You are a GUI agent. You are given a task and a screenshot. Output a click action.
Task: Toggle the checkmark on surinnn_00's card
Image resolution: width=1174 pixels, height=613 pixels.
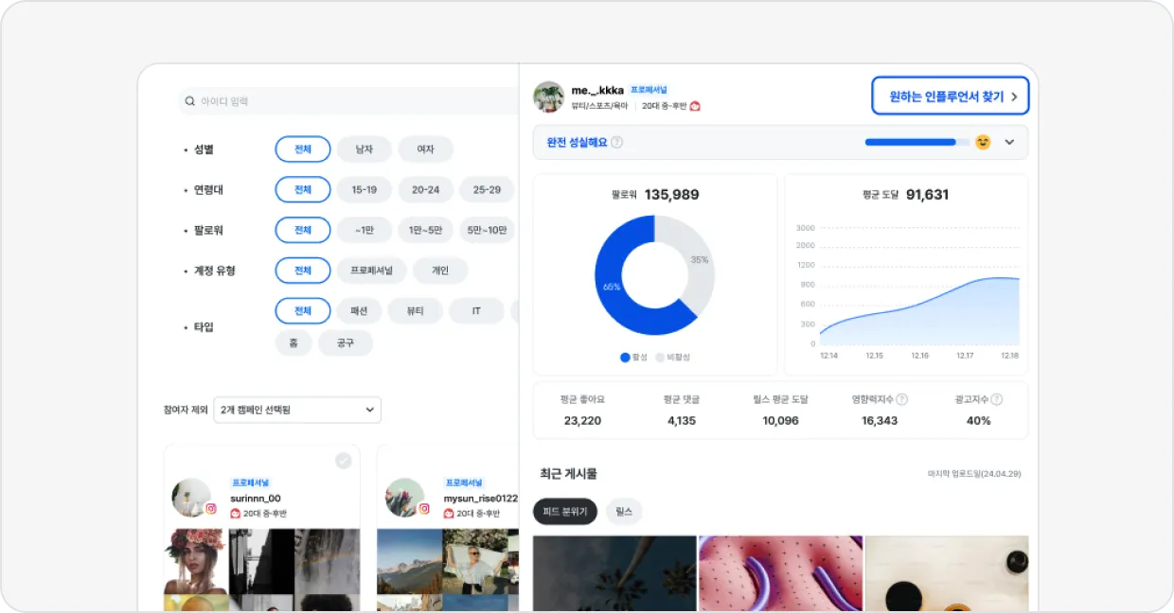click(x=344, y=461)
